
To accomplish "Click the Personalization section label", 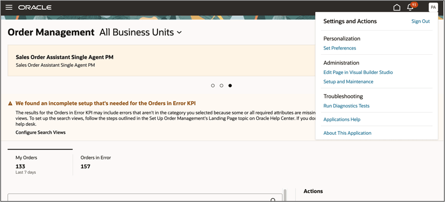I will [342, 39].
